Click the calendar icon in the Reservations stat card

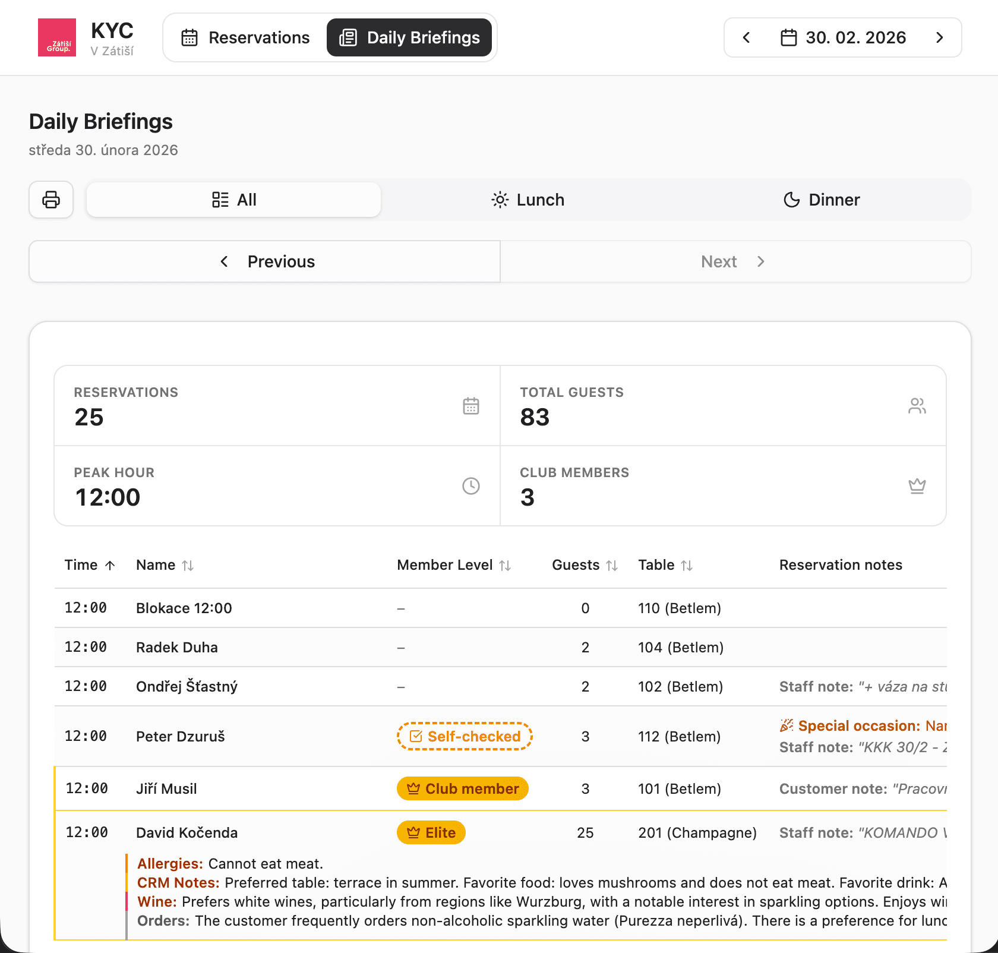470,406
